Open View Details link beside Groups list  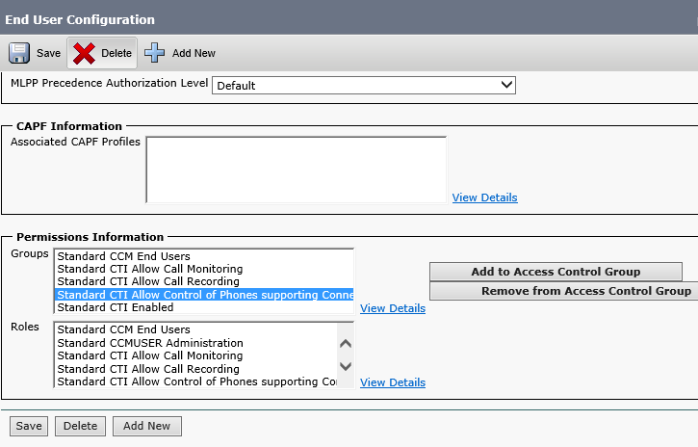coord(393,308)
